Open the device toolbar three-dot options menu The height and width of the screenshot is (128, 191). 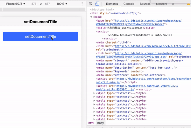coord(82,4)
